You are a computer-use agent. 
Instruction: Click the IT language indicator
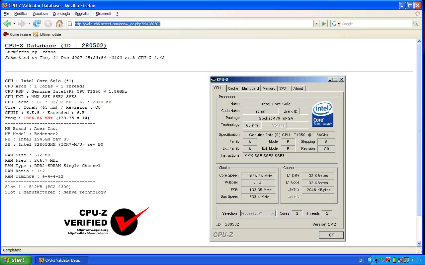361,260
